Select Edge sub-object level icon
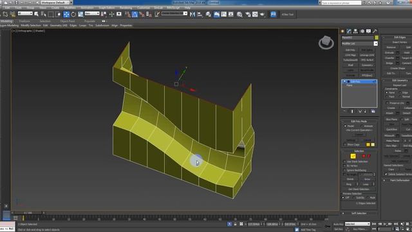 click(x=353, y=156)
